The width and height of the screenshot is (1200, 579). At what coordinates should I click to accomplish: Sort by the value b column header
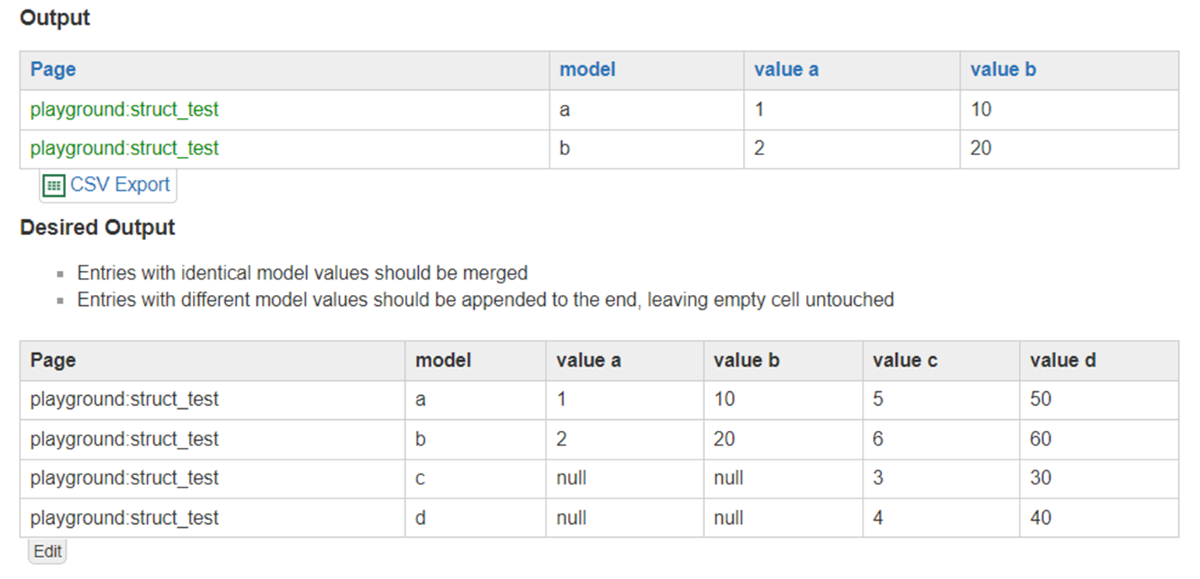click(x=1003, y=70)
